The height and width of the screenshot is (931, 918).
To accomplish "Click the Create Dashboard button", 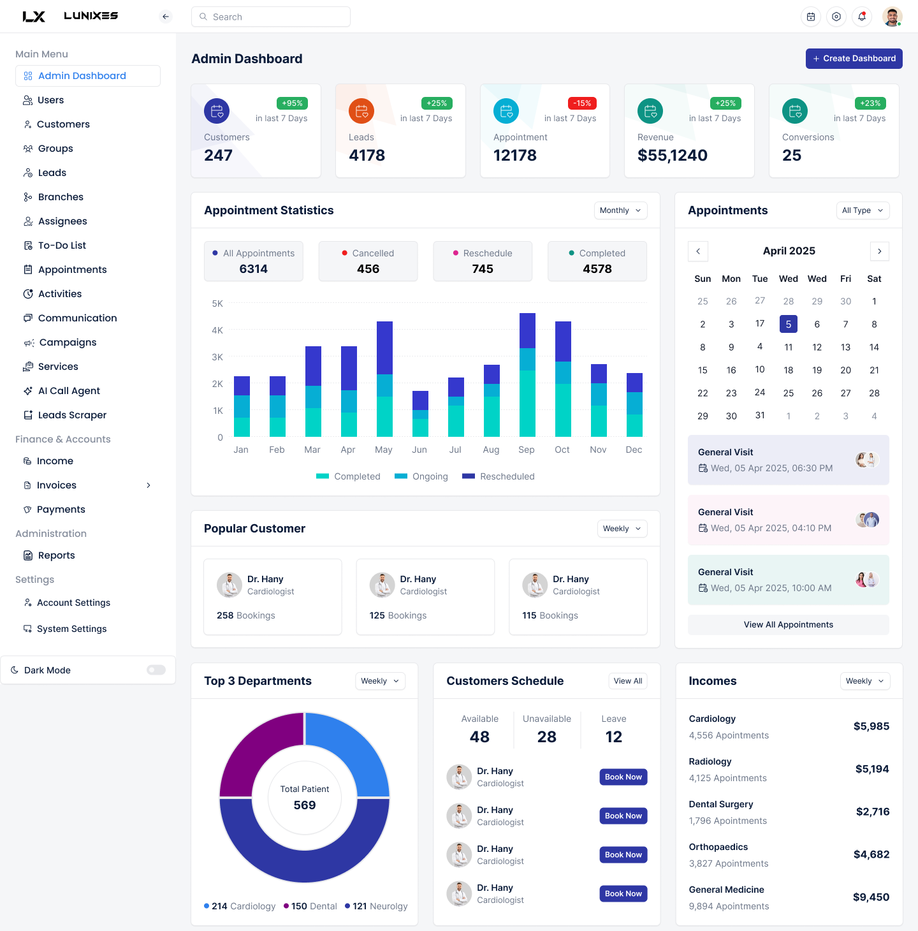I will pyautogui.click(x=854, y=59).
